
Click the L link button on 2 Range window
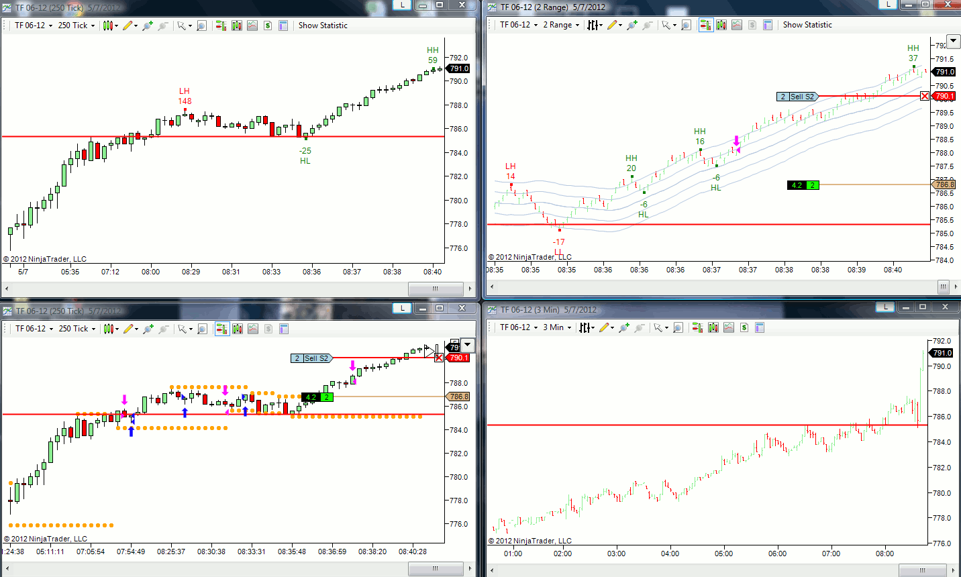point(888,5)
